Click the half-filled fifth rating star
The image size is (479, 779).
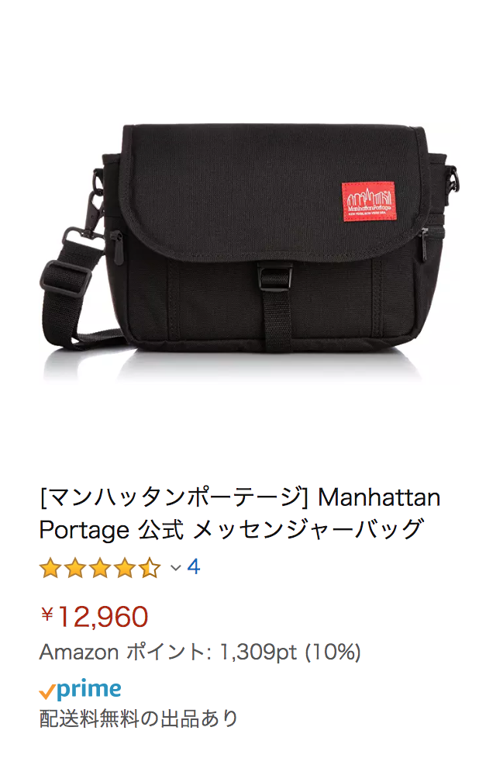(x=150, y=568)
